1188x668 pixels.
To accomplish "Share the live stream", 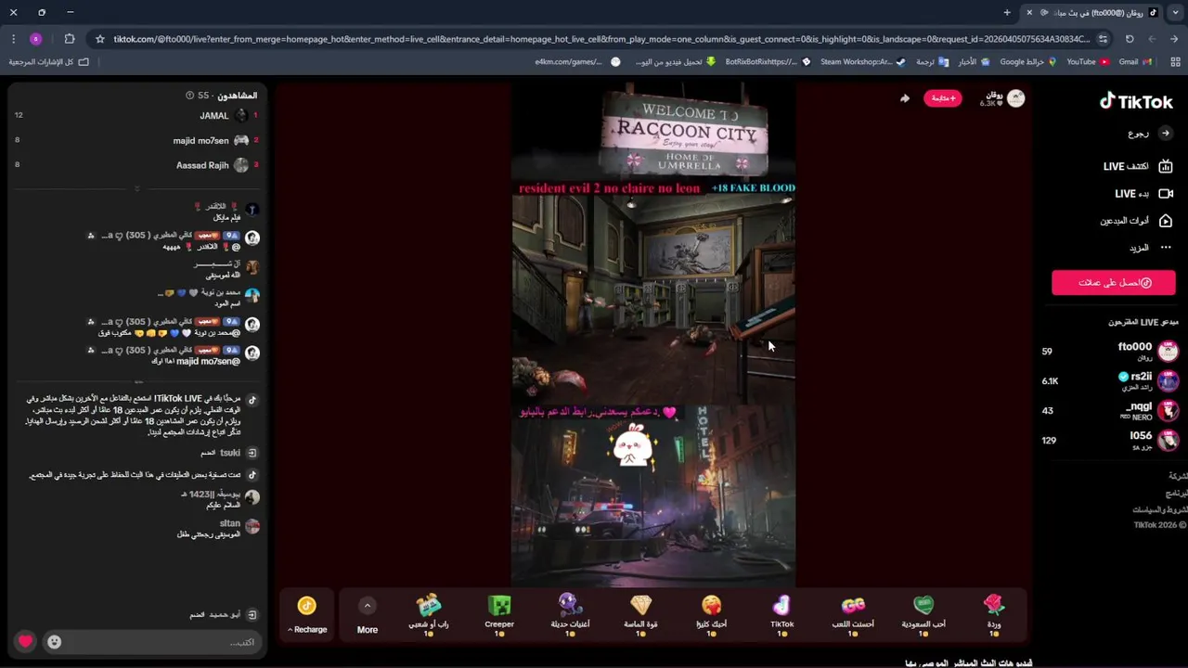I will [x=904, y=98].
